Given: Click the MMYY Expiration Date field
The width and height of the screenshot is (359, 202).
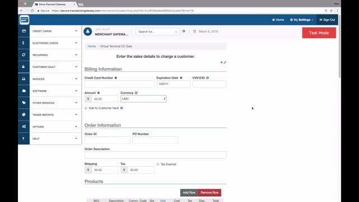Looking at the screenshot, I should coord(173,84).
